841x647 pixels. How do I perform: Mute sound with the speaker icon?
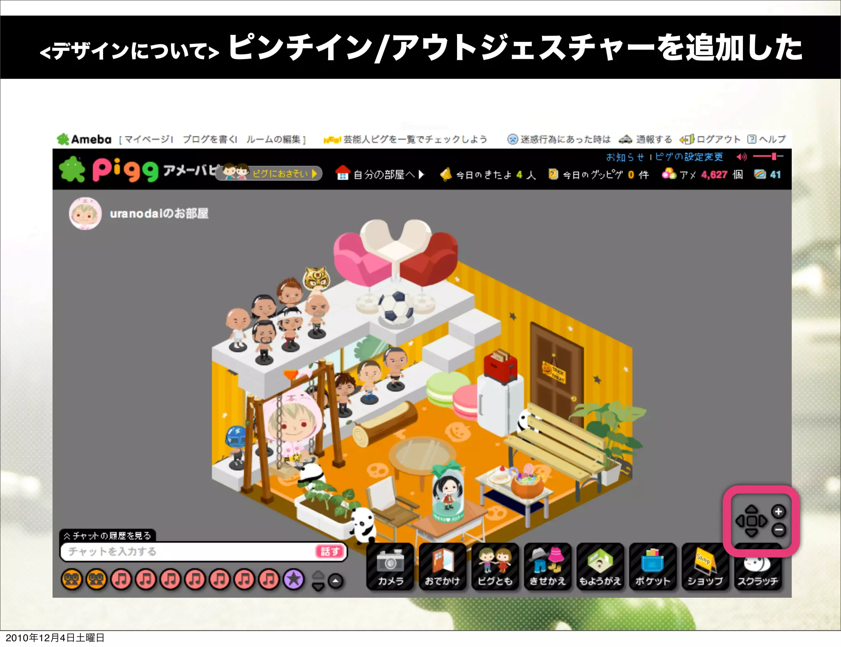[741, 157]
